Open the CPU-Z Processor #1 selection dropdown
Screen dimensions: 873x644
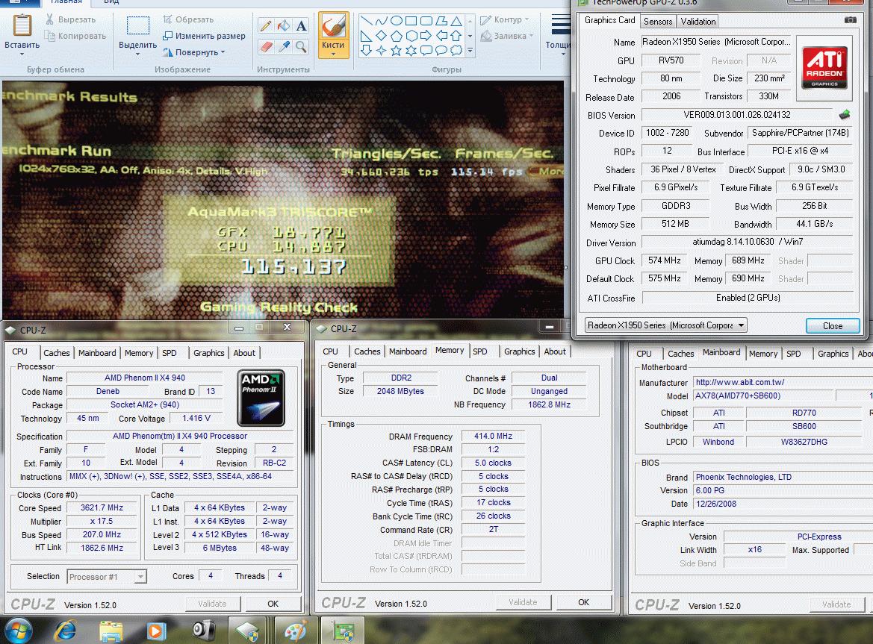[141, 577]
